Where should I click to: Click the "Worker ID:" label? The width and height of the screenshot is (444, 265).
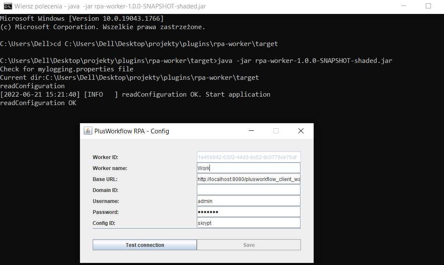[x=105, y=157]
